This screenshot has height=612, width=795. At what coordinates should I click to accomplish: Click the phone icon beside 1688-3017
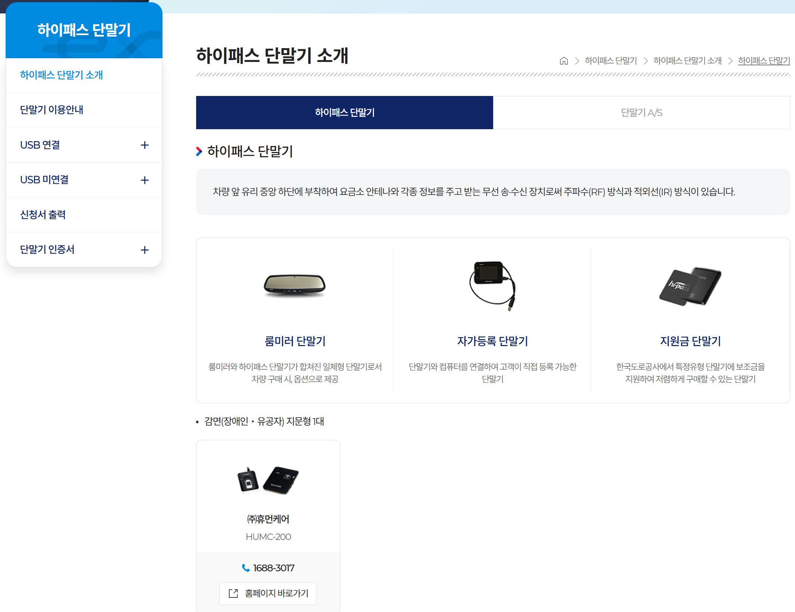click(246, 568)
